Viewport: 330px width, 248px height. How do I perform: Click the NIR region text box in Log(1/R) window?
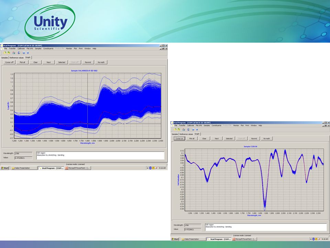[x=100, y=155]
